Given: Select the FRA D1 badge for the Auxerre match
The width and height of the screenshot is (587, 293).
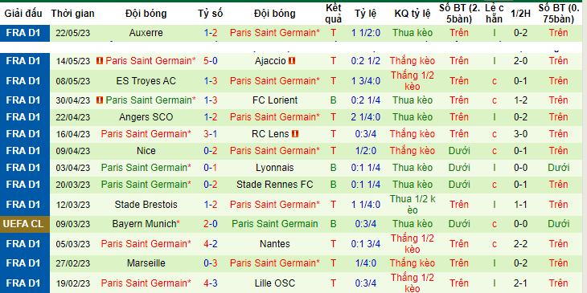Looking at the screenshot, I should [25, 33].
